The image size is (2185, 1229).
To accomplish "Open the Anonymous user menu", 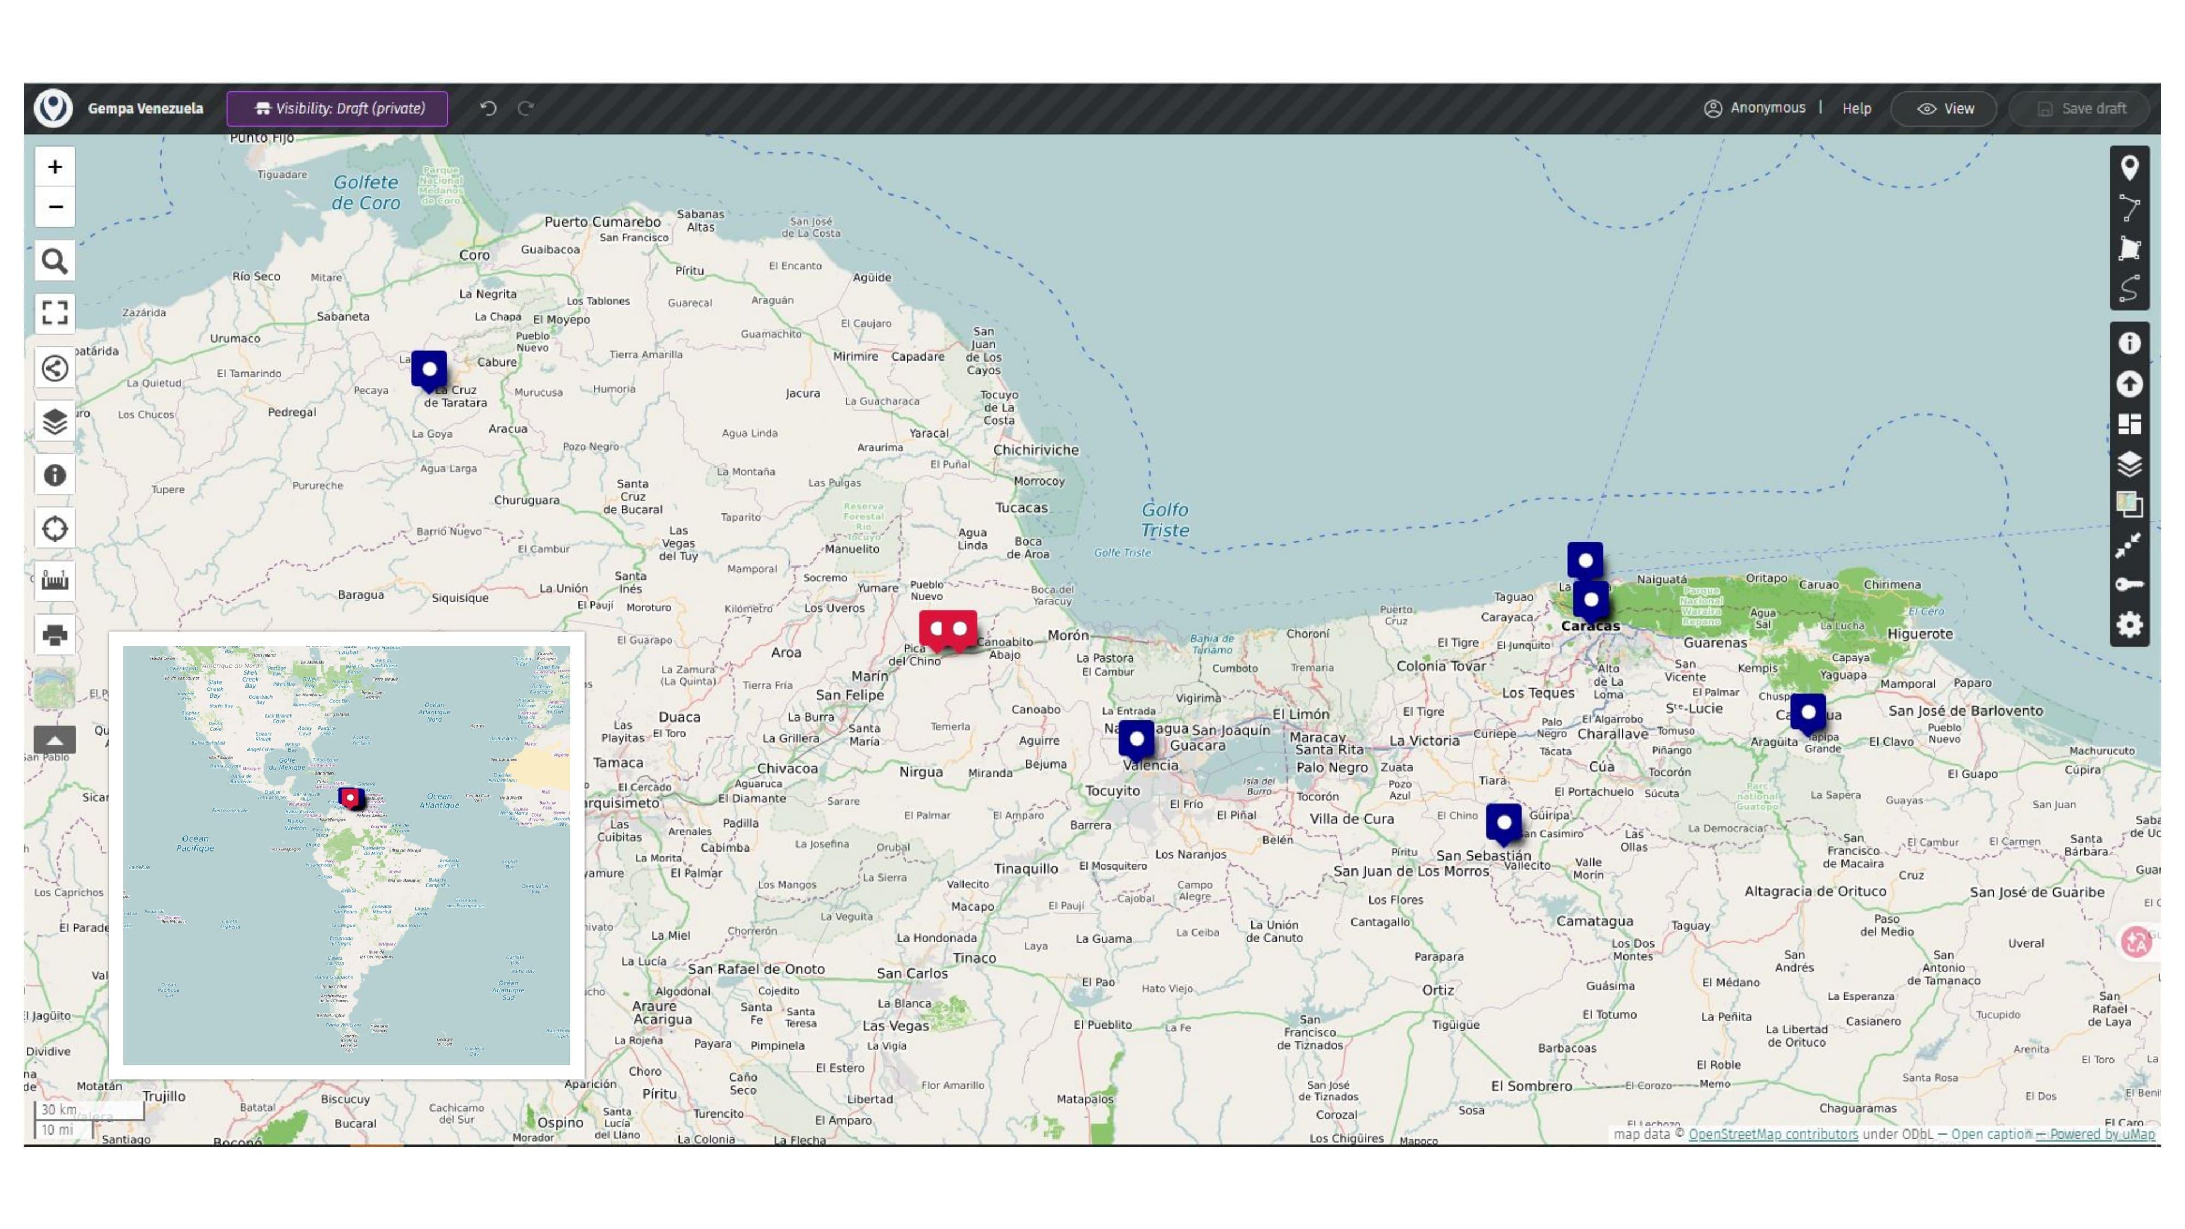I will point(1755,108).
